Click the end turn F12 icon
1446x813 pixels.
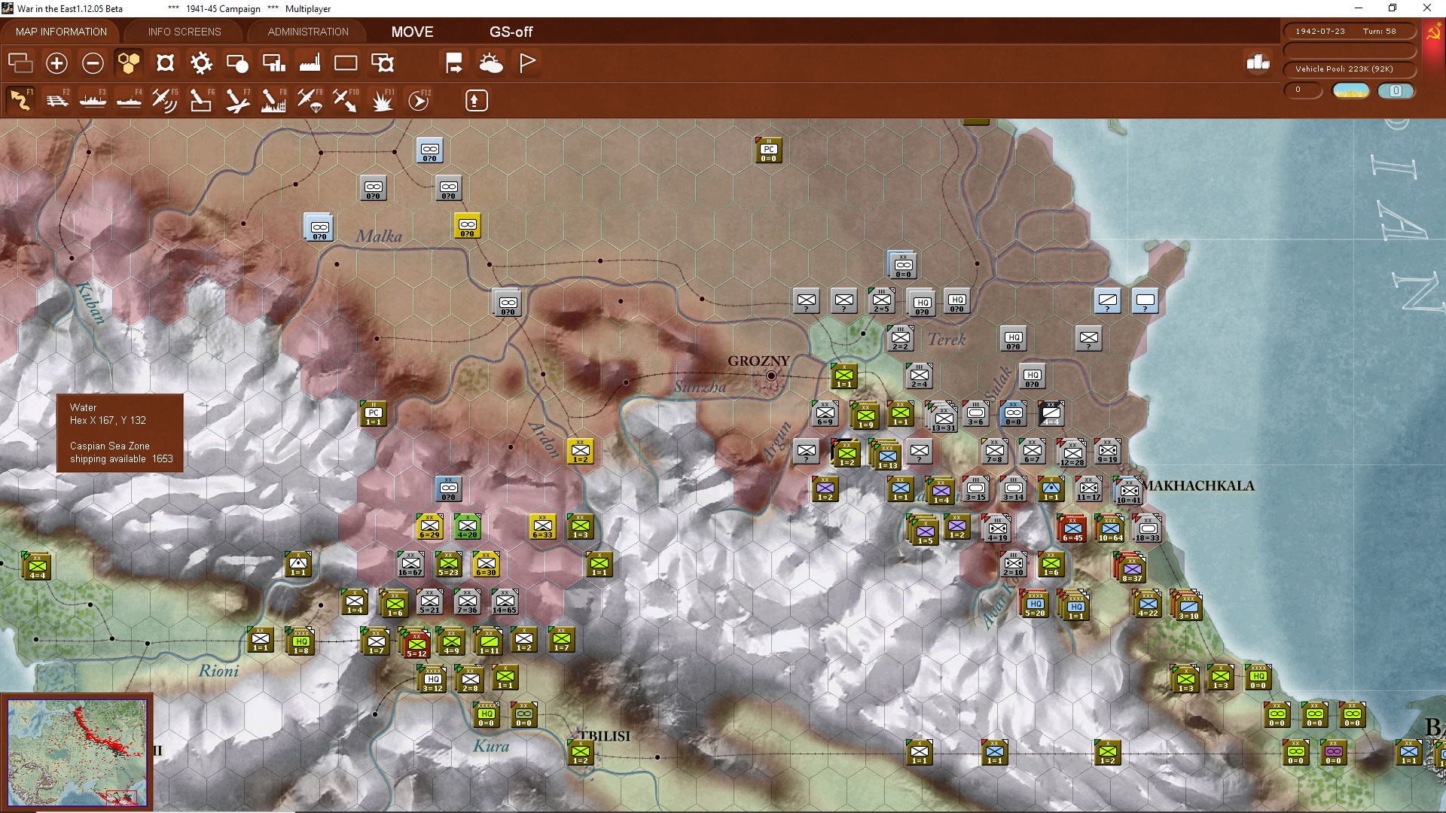[419, 100]
